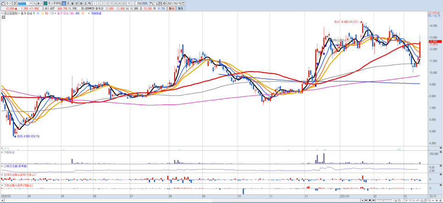Click the plus zoom-in icon at bottom right
This screenshot has width=443, height=203.
437,200
